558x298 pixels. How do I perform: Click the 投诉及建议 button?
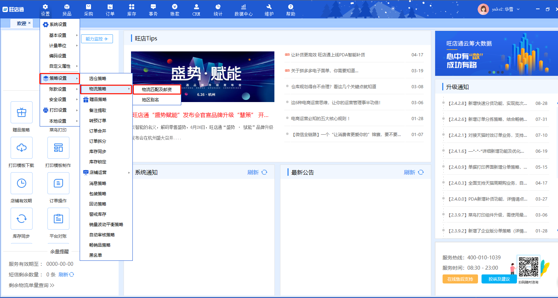pyautogui.click(x=499, y=279)
